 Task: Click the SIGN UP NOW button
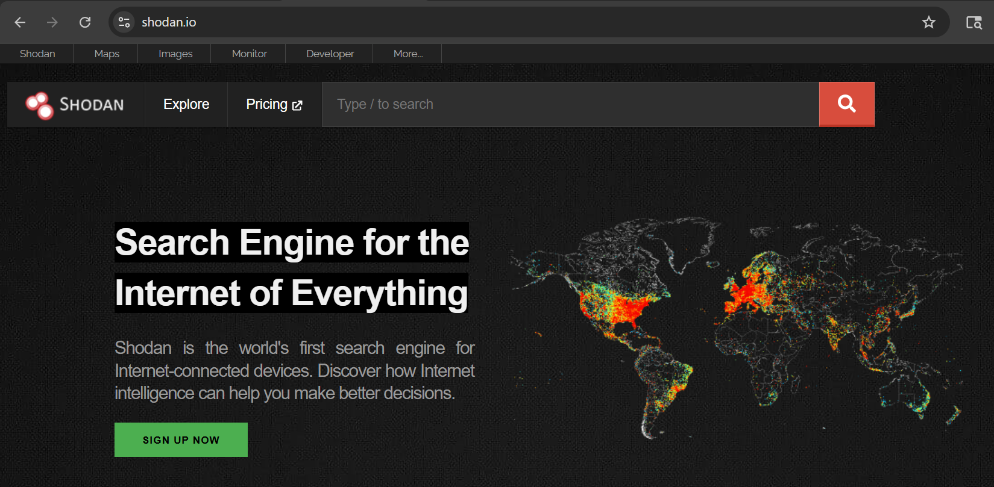181,439
